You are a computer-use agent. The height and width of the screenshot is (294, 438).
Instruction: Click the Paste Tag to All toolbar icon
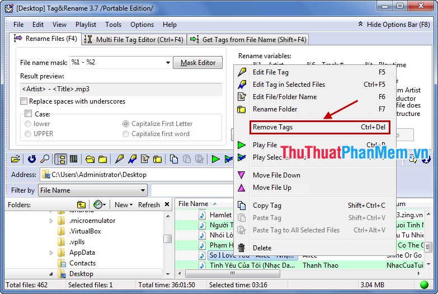200,159
